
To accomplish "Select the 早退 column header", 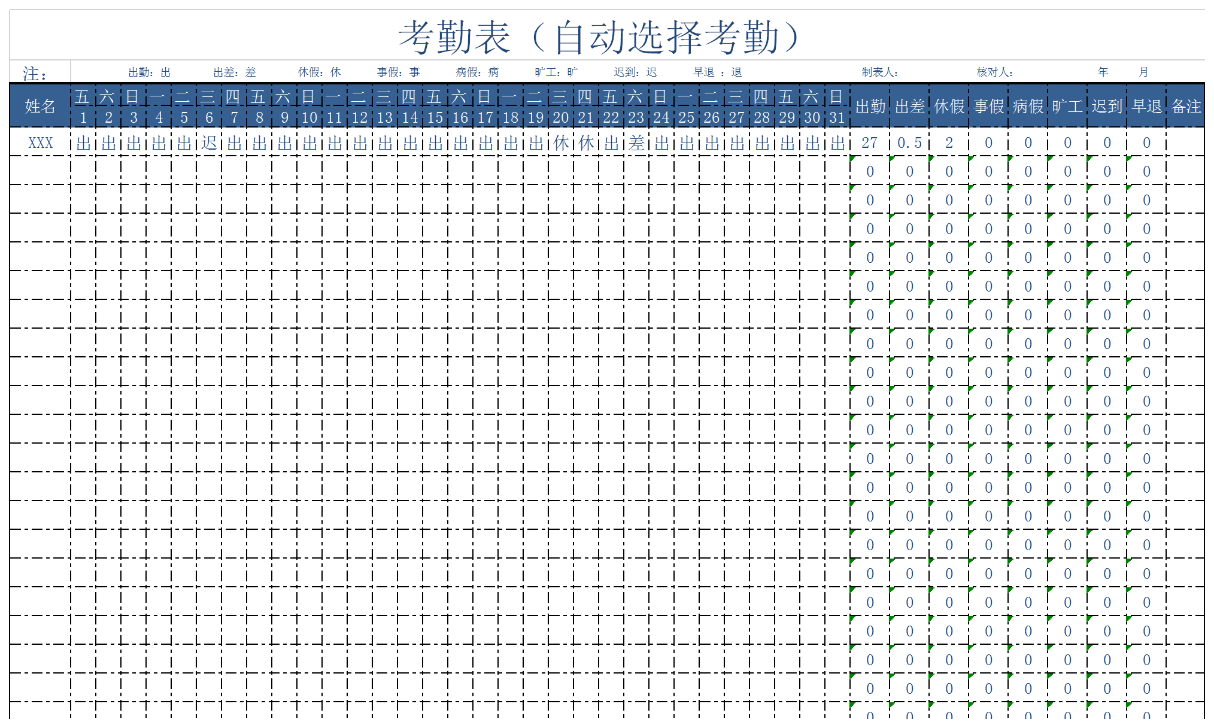I will tap(1146, 107).
